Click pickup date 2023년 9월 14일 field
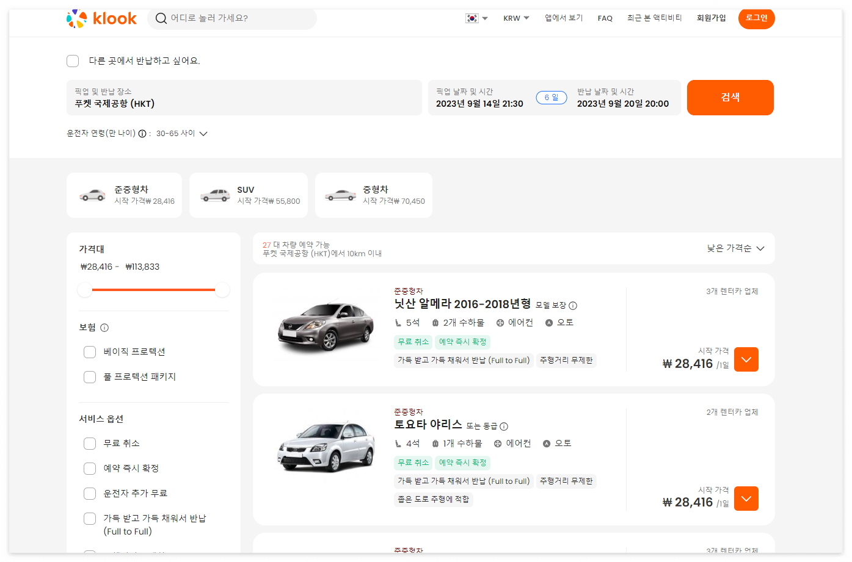This screenshot has width=852, height=562. (479, 98)
